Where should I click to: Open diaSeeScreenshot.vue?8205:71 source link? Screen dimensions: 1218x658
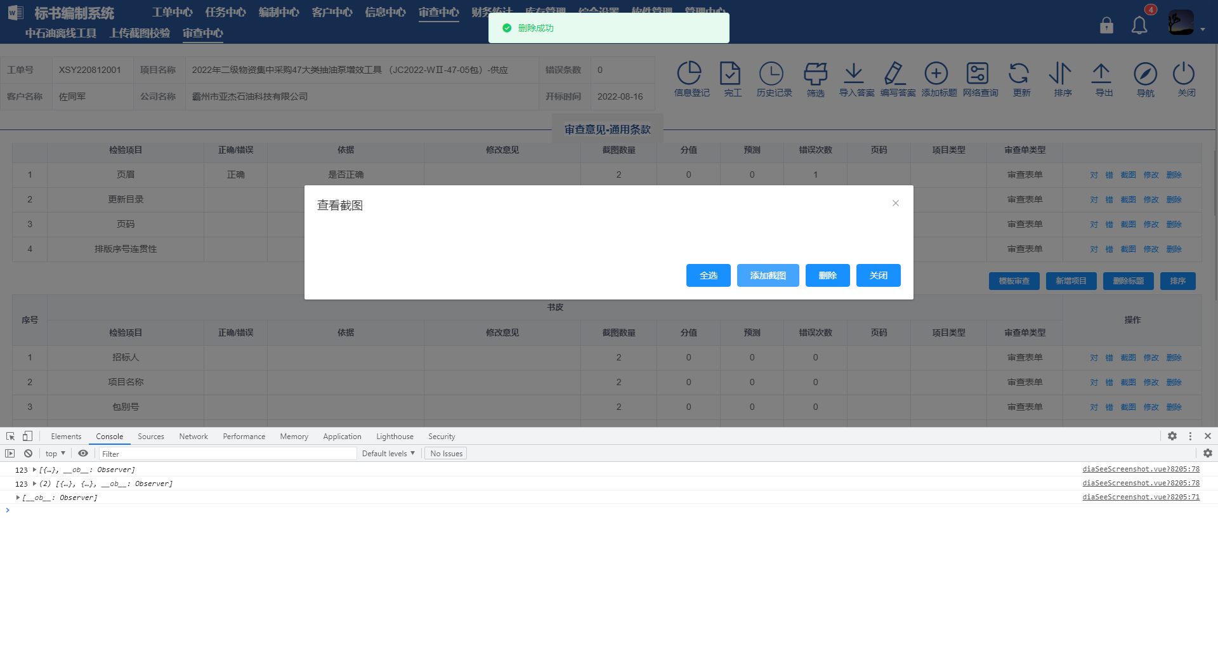pyautogui.click(x=1141, y=497)
